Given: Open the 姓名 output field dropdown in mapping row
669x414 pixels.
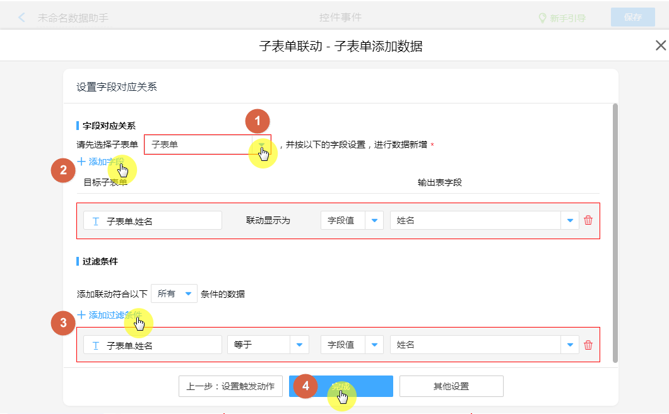Looking at the screenshot, I should [x=570, y=220].
